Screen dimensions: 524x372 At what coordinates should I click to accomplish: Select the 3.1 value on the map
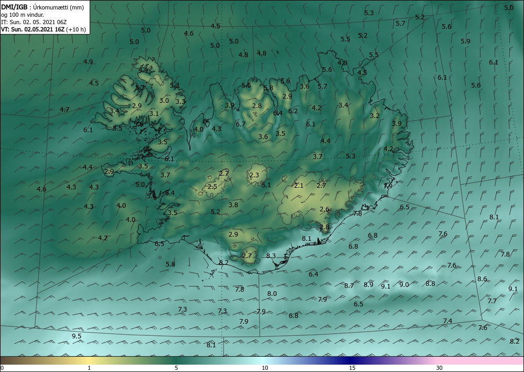click(154, 114)
